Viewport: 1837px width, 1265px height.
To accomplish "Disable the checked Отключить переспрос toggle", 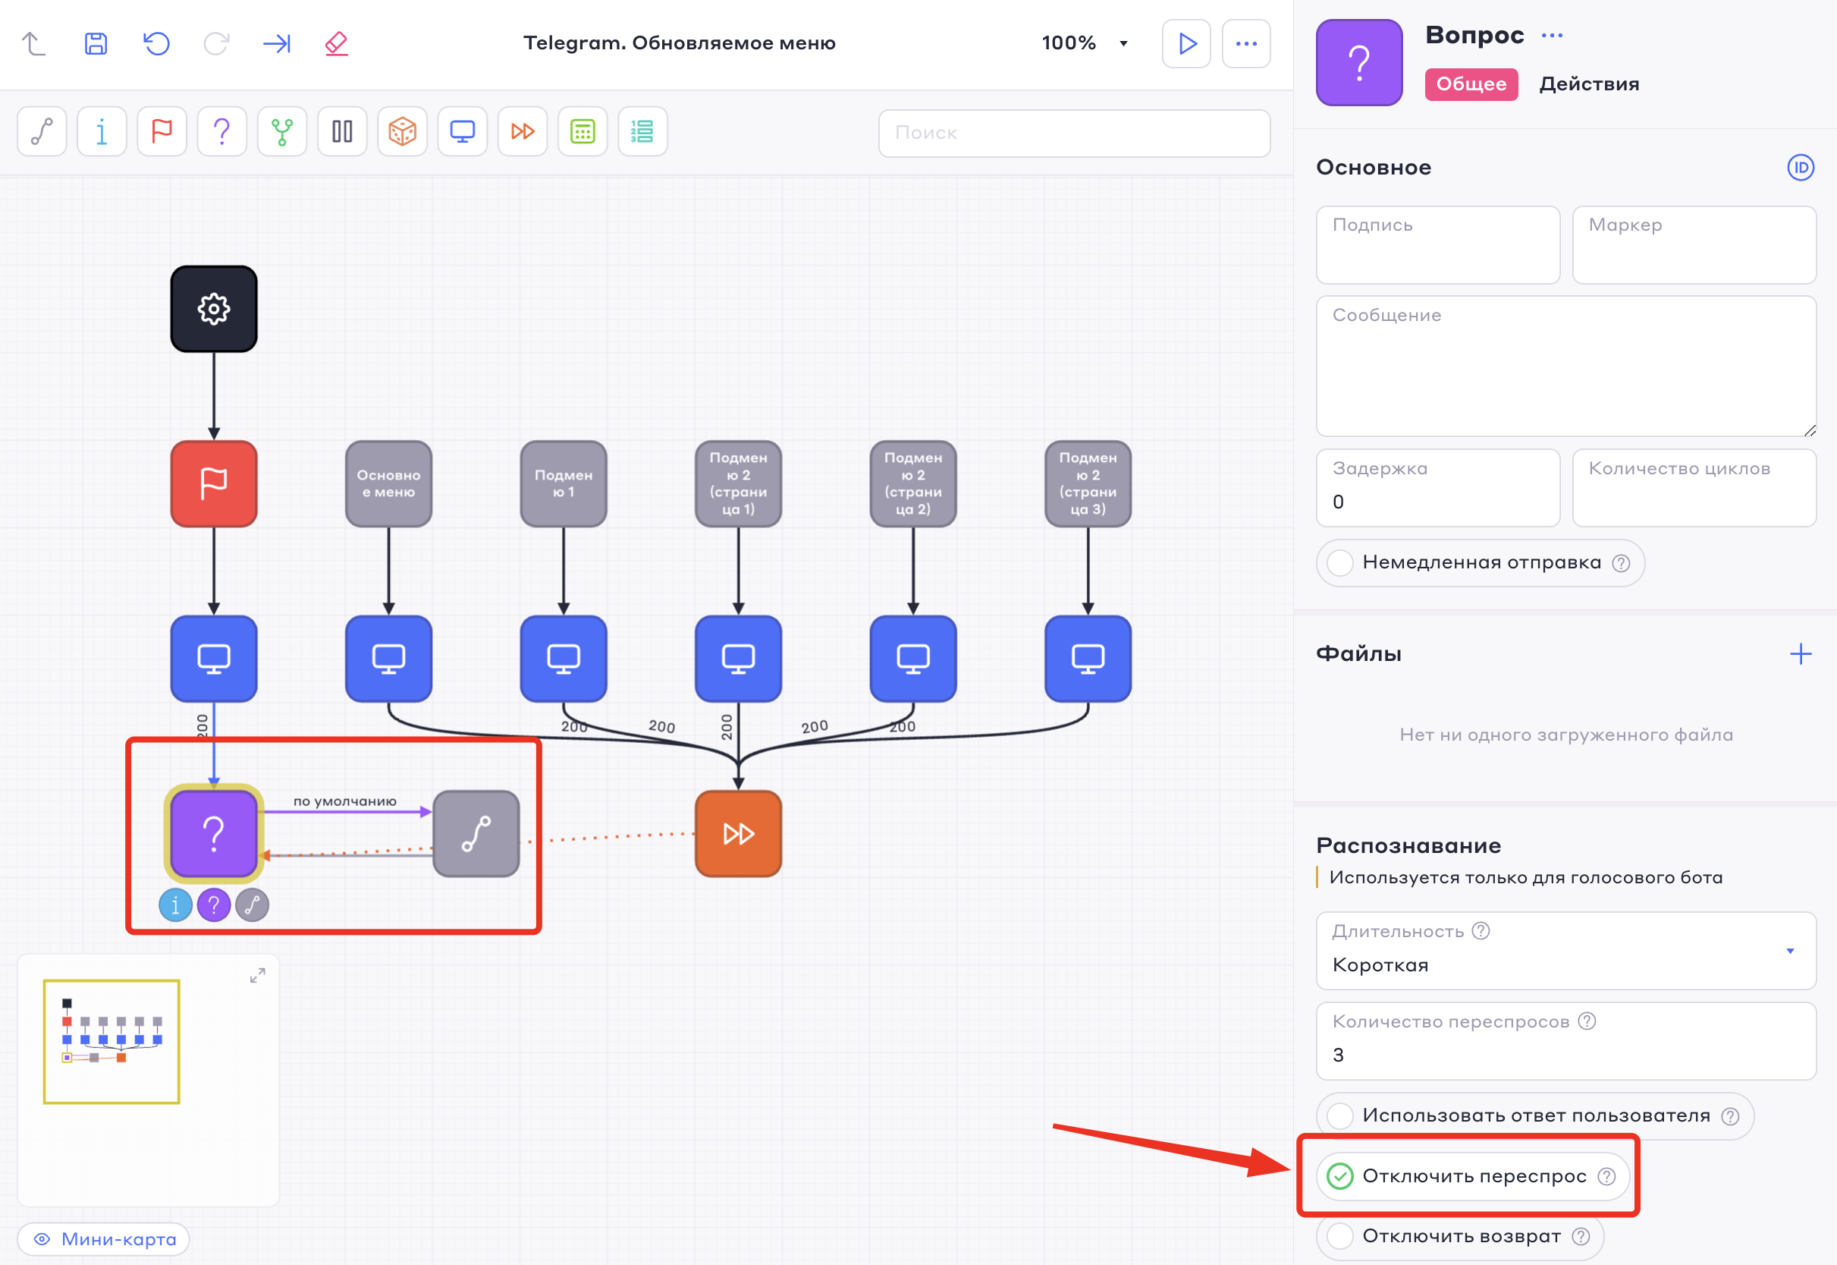I will point(1339,1176).
